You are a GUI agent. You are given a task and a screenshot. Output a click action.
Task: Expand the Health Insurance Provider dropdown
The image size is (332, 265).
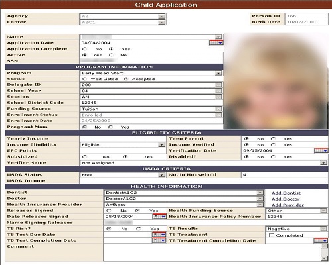pyautogui.click(x=260, y=205)
